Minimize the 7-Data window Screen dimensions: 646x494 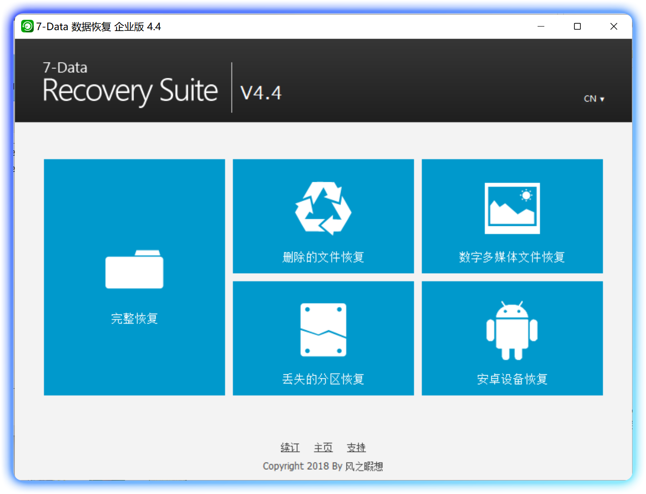pos(541,27)
